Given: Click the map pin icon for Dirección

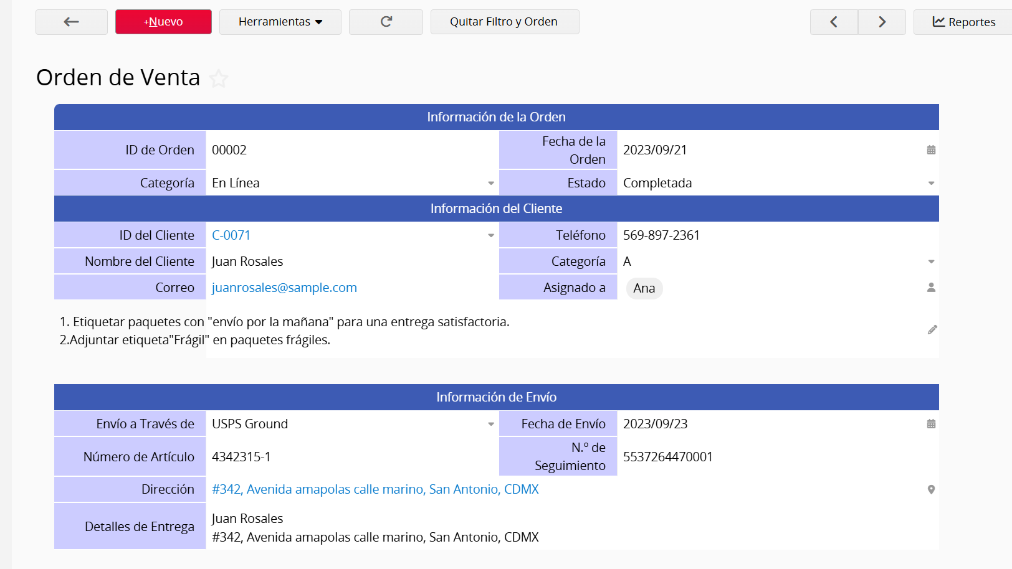Looking at the screenshot, I should [931, 490].
